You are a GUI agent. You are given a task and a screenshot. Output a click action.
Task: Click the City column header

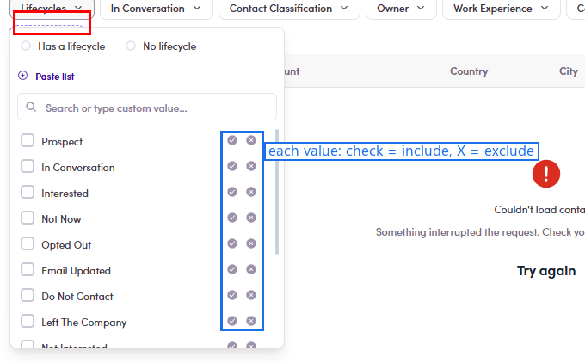[569, 71]
